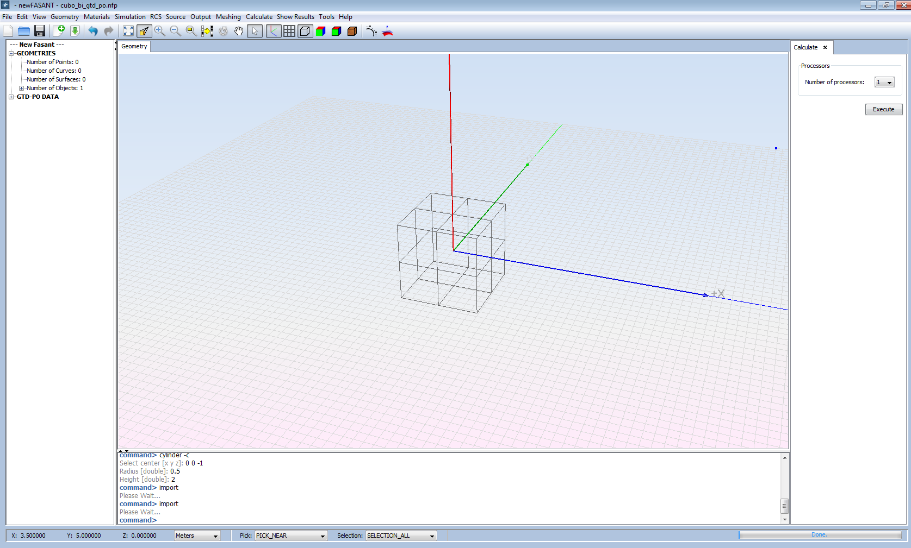Click the Open folder icon
The height and width of the screenshot is (548, 911).
[24, 31]
